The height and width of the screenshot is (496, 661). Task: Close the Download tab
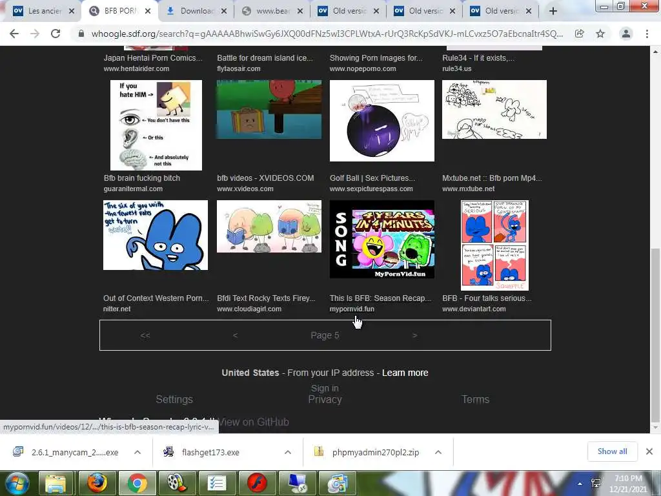point(224,12)
